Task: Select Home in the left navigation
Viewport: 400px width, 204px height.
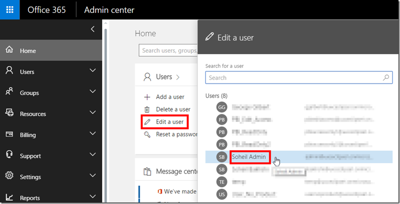Action: pyautogui.click(x=51, y=51)
